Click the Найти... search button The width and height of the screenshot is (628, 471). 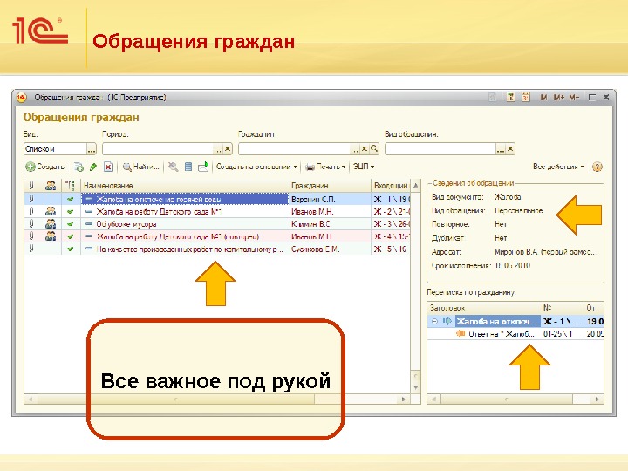(140, 167)
